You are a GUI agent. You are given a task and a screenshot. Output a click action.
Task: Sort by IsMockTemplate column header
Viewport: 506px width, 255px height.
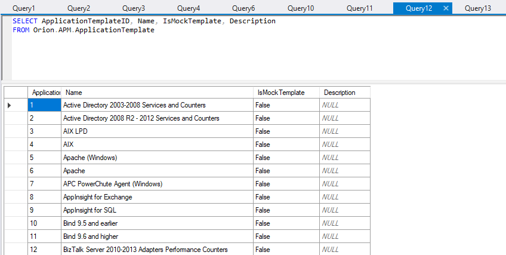click(x=286, y=93)
